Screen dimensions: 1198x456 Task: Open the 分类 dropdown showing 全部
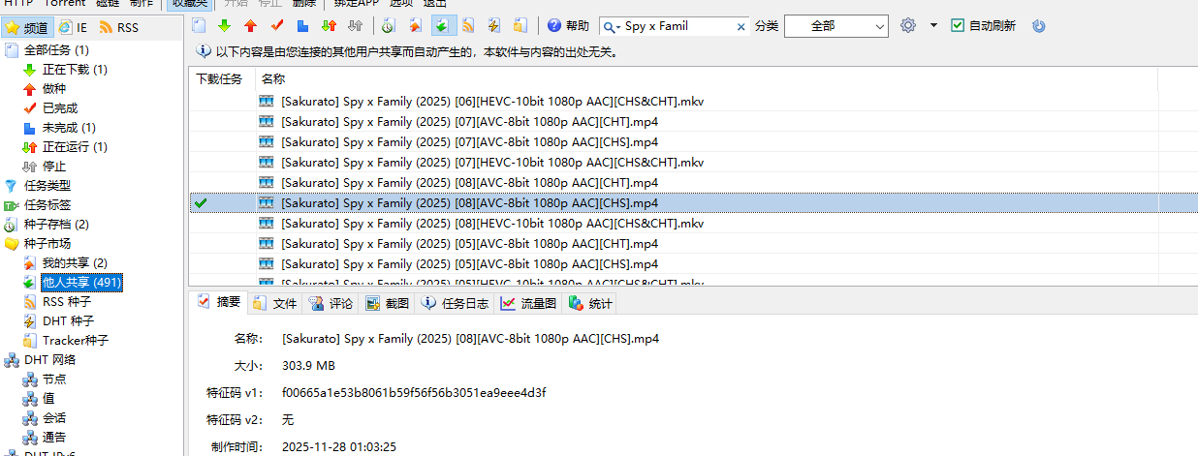[x=835, y=26]
